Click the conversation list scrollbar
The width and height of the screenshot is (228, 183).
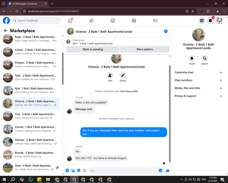coord(62,69)
